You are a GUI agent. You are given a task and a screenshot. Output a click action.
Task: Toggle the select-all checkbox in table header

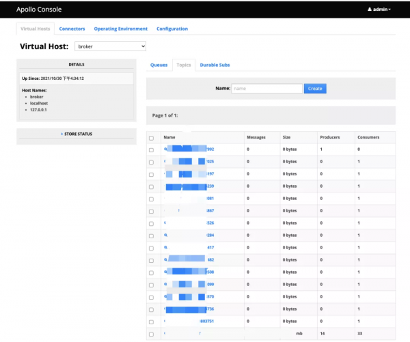click(151, 138)
